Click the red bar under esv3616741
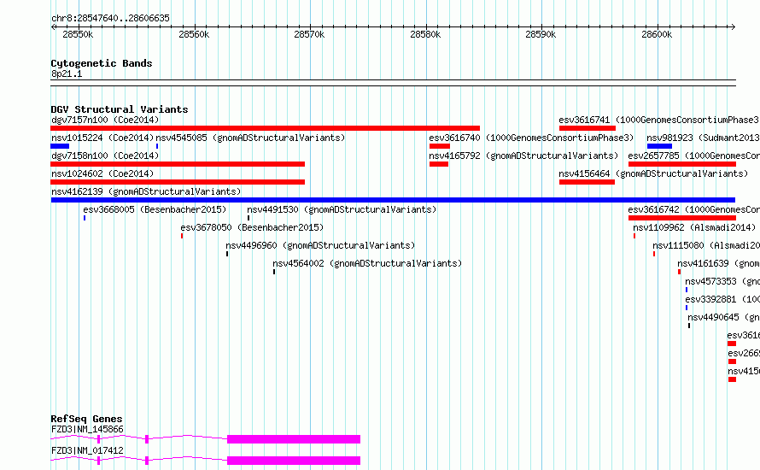 (x=588, y=128)
